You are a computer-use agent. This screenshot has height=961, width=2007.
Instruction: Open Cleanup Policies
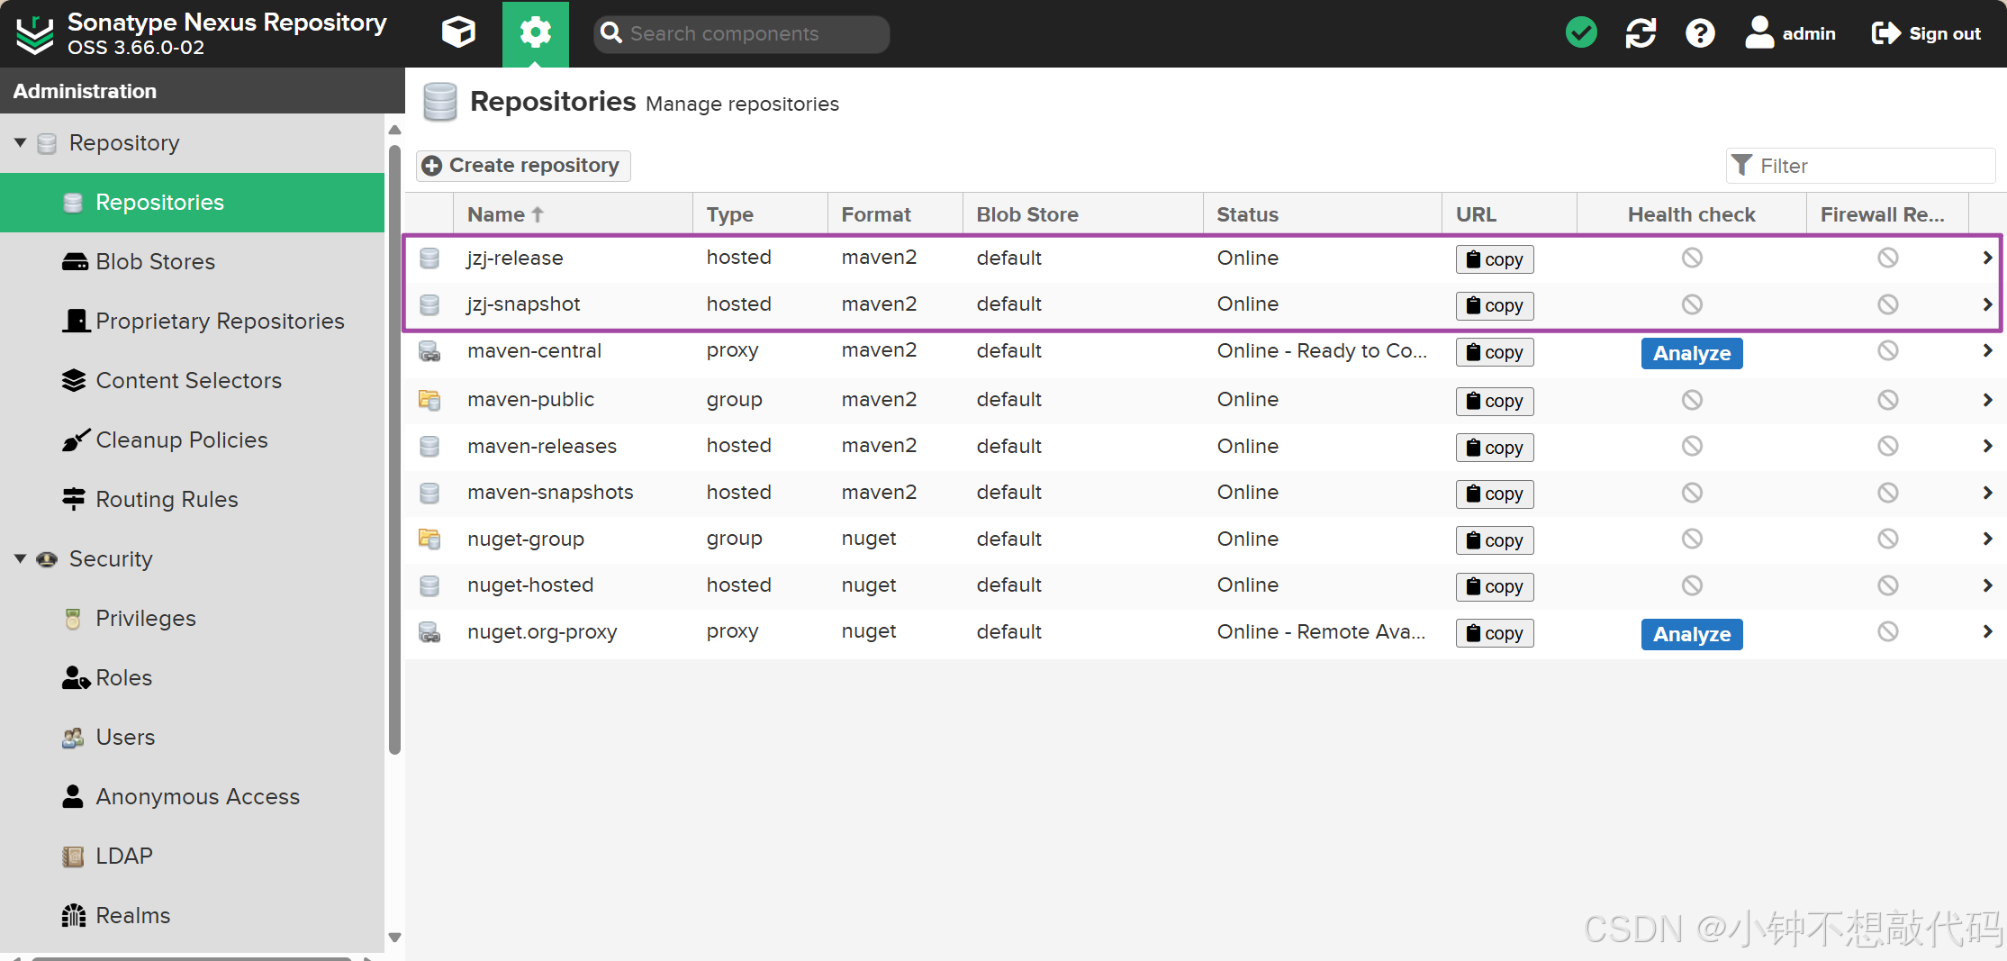pos(193,440)
